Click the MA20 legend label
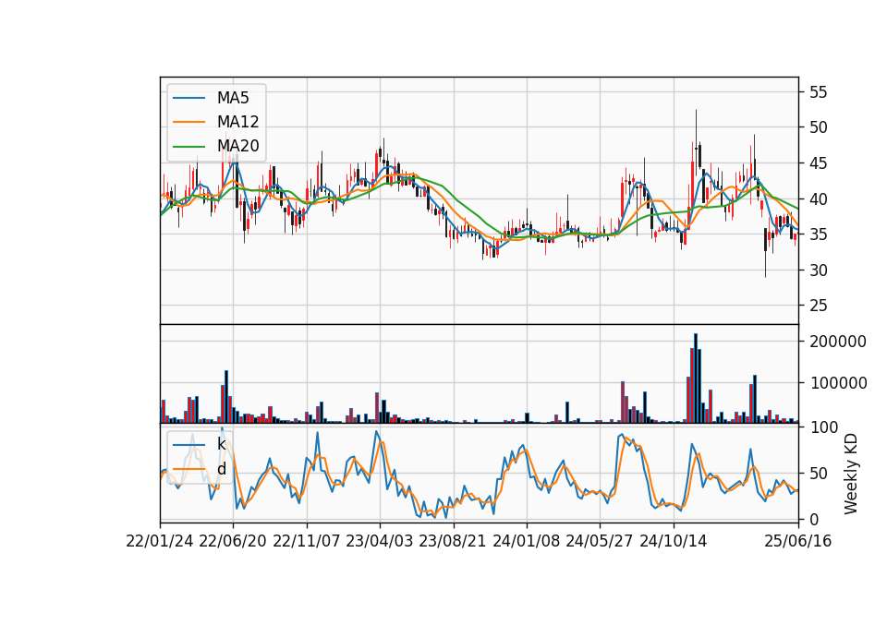Viewport: 887px width, 637px height. pos(237,146)
